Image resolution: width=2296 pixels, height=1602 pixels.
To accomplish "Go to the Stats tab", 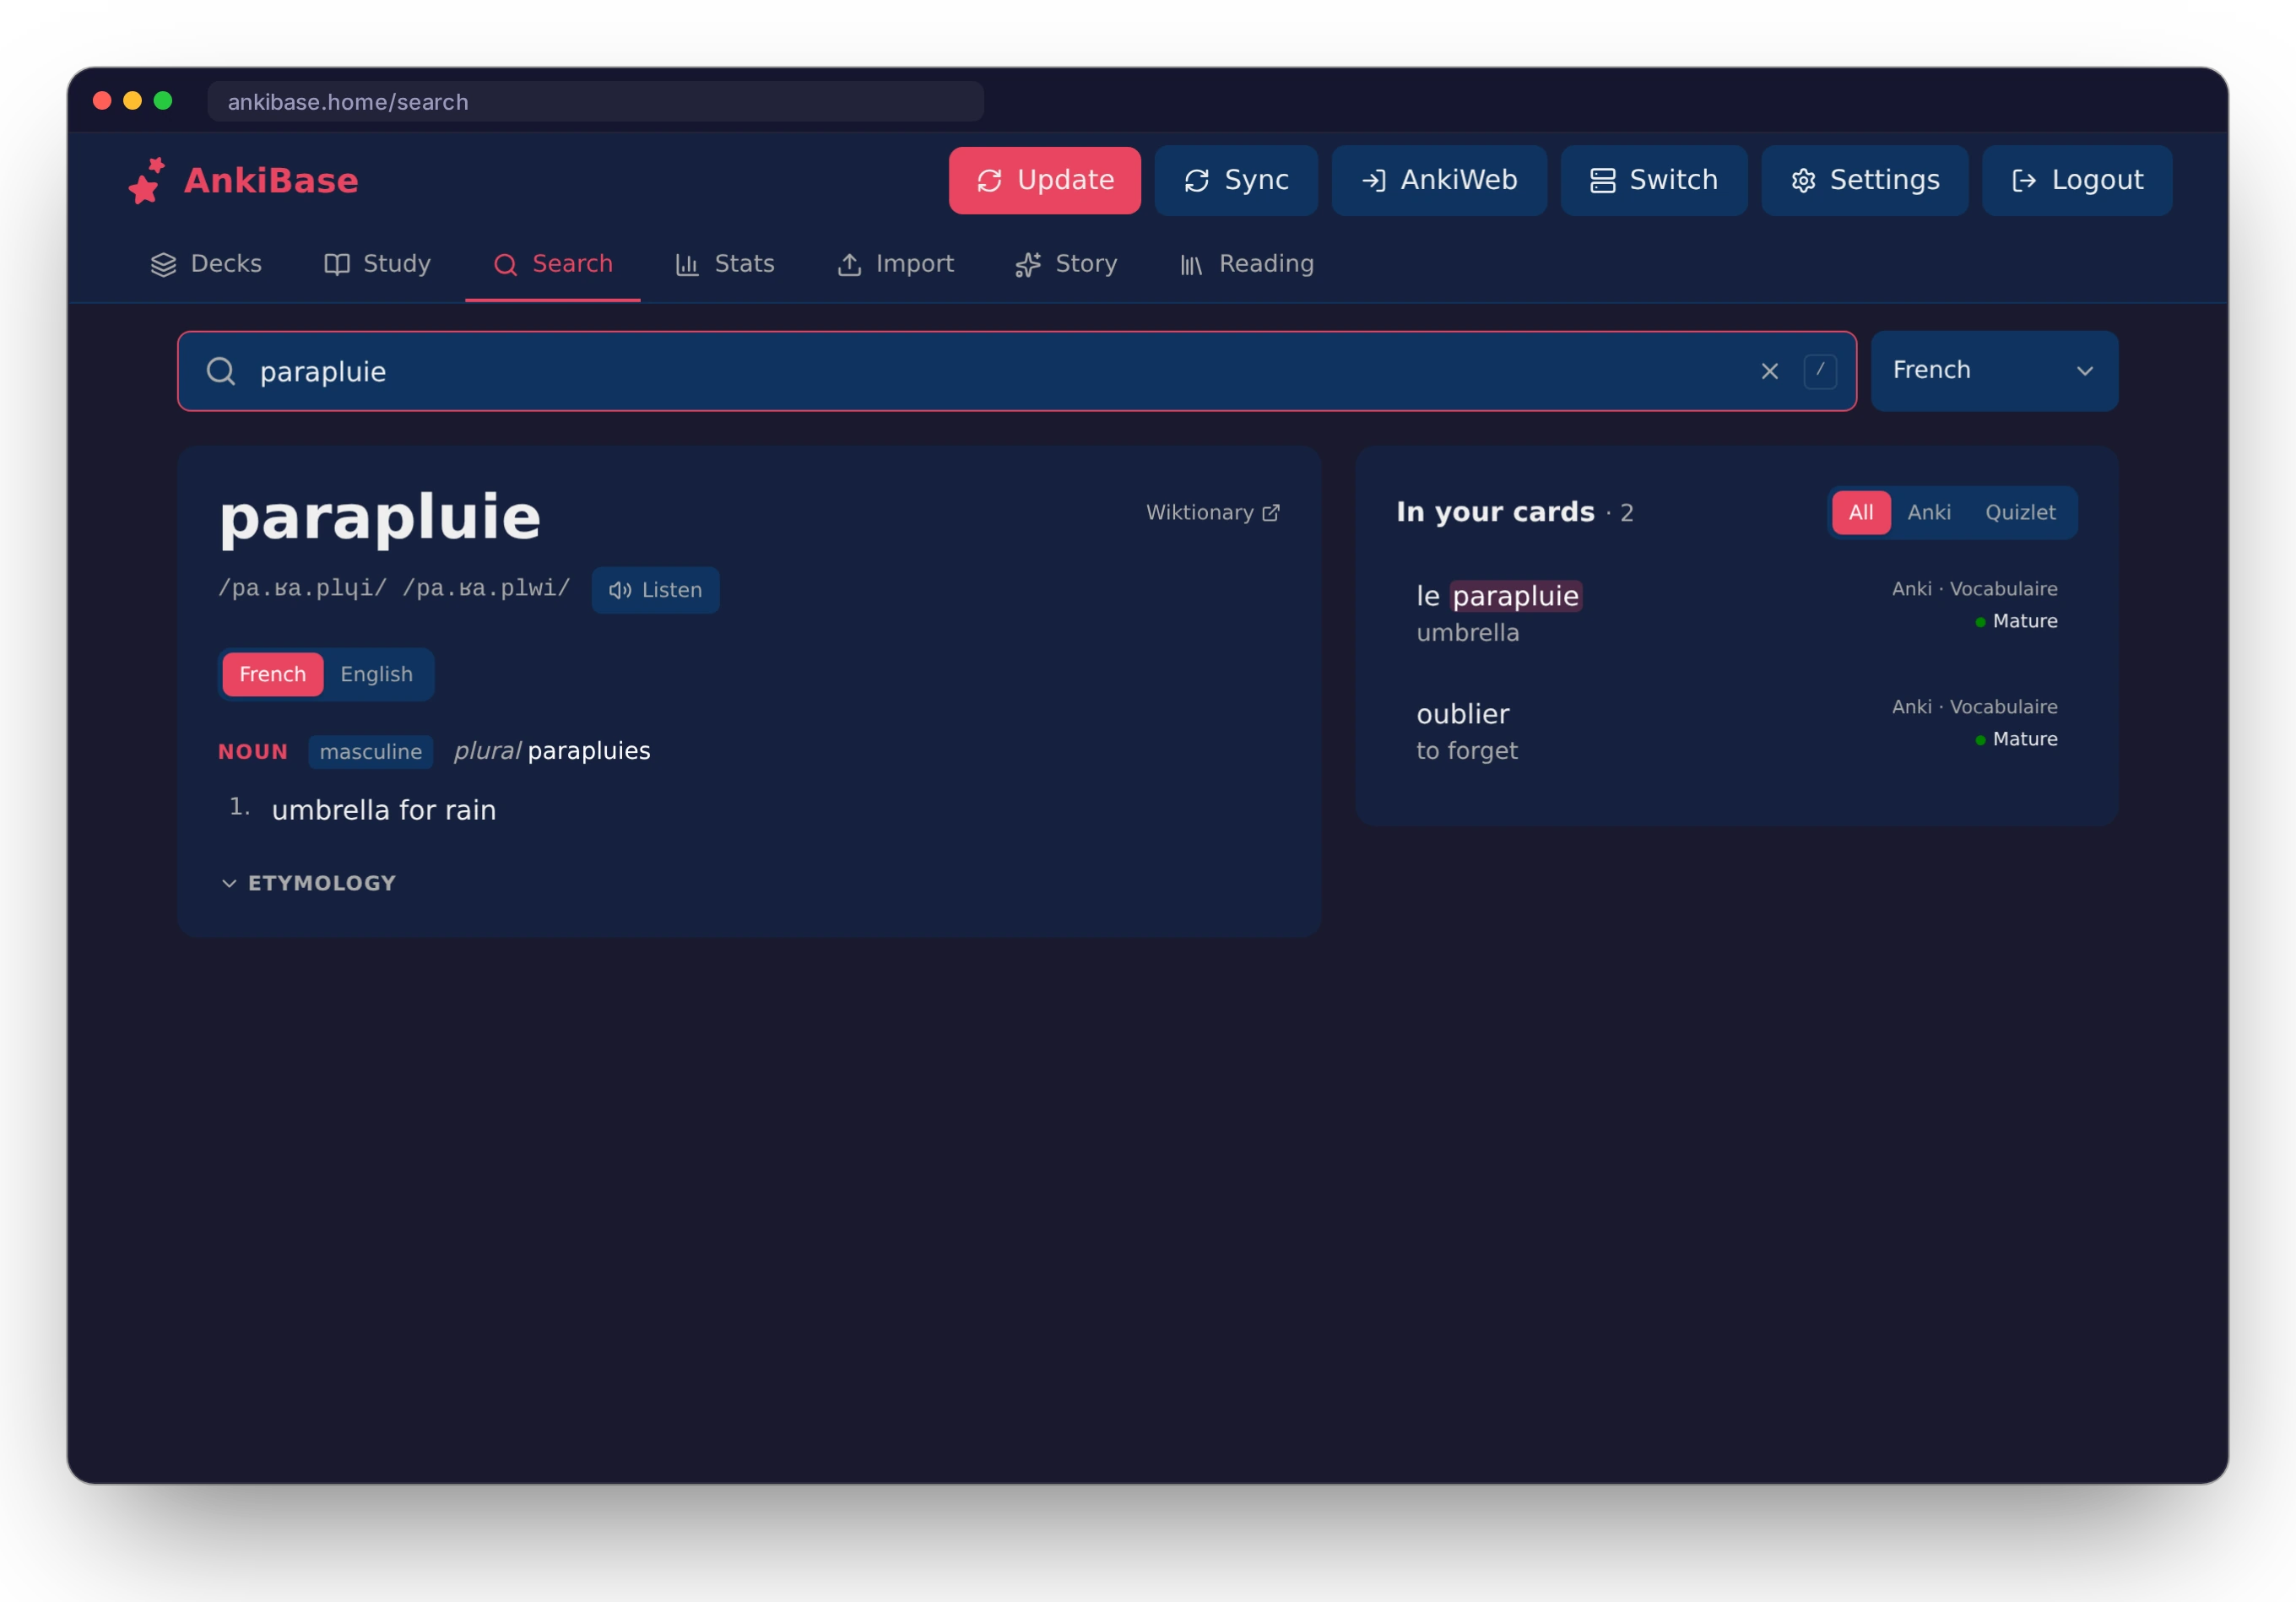I will coord(725,264).
